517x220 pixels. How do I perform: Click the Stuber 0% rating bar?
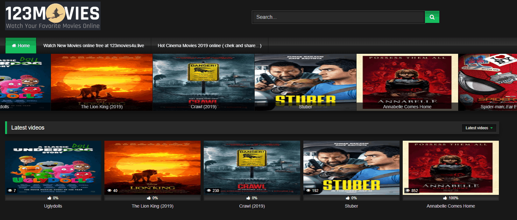tap(351, 198)
